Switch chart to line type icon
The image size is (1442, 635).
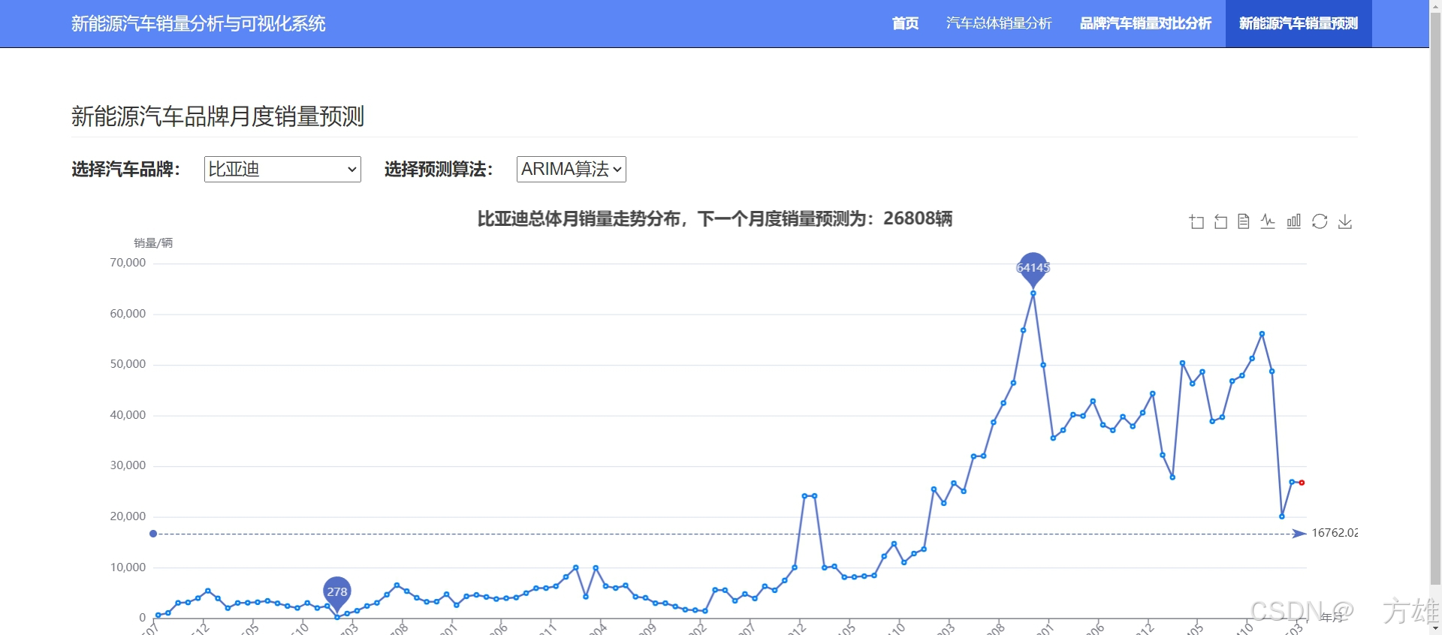1269,221
